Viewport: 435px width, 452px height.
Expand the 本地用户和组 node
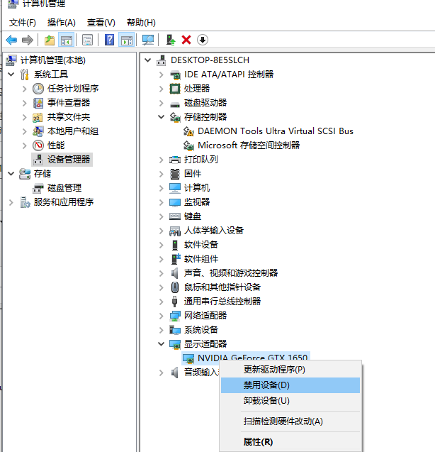click(25, 131)
